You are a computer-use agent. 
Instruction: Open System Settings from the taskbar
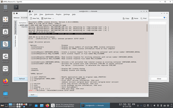click(31, 105)
